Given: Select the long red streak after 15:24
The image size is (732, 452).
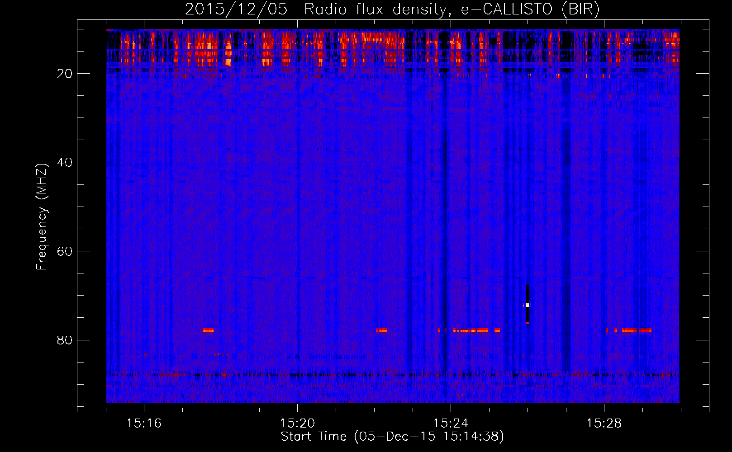Looking at the screenshot, I should [471, 330].
